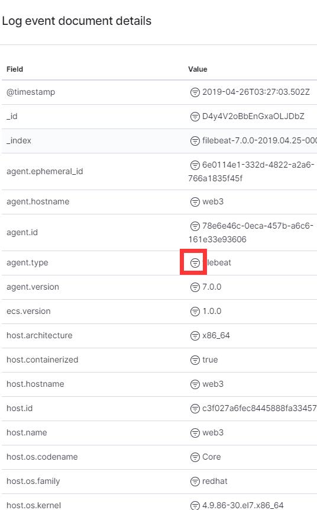Click filter icon next to ecs.version 1.0.0
Image resolution: width=317 pixels, height=510 pixels.
point(195,312)
